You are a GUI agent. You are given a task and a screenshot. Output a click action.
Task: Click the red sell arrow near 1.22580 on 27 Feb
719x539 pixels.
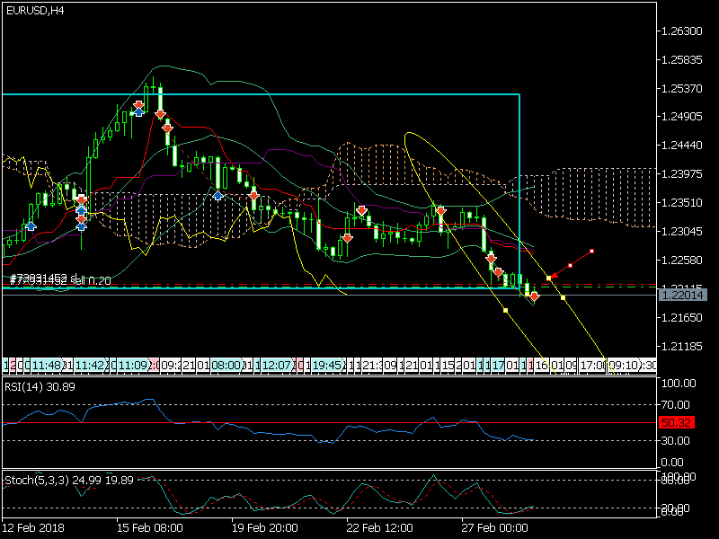point(491,259)
